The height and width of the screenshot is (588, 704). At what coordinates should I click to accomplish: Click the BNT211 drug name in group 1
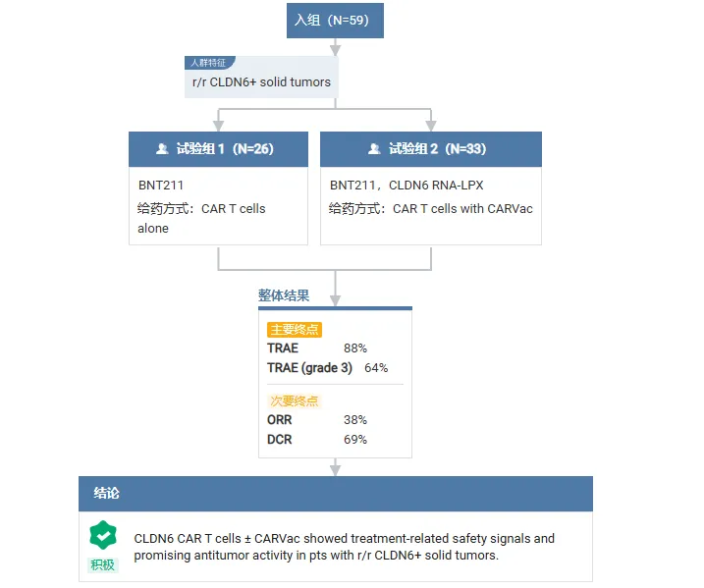161,185
